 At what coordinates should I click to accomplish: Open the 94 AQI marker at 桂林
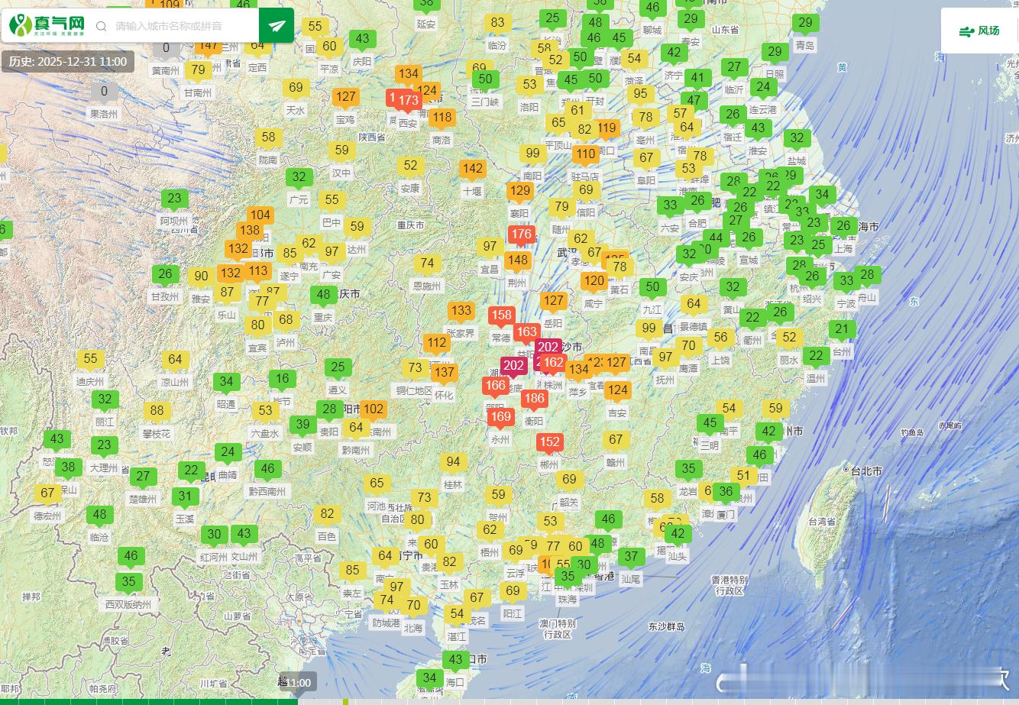click(x=454, y=462)
